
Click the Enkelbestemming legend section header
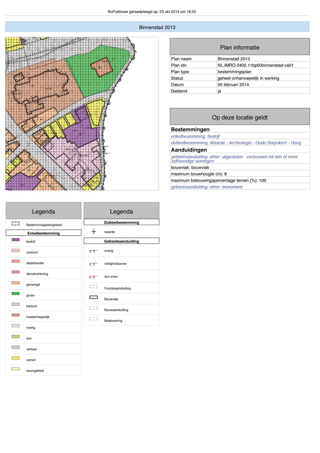click(x=44, y=233)
